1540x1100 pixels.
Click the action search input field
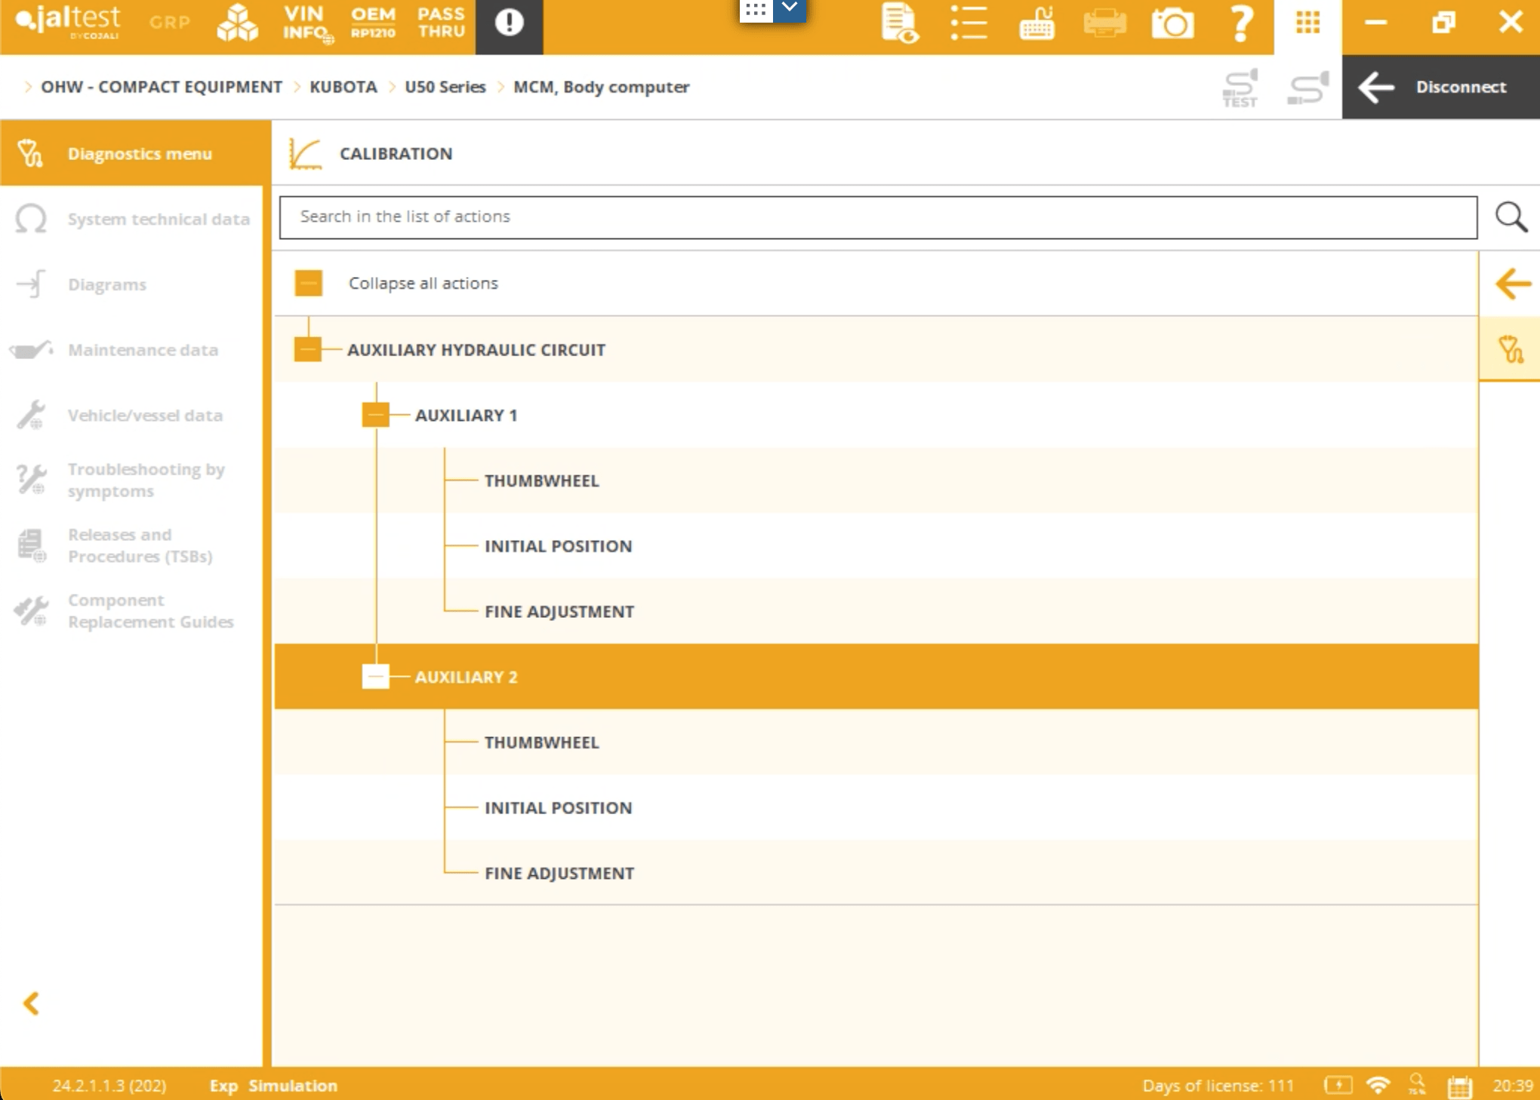point(877,217)
